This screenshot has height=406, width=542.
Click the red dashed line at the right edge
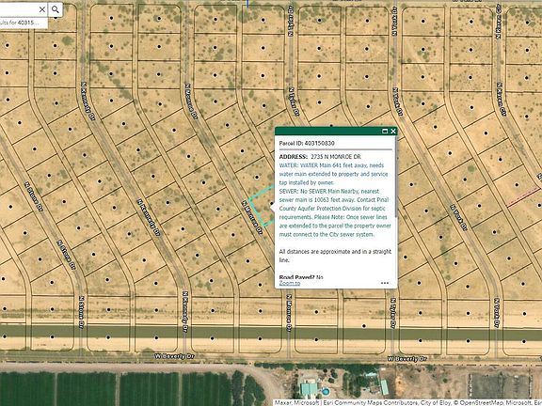(x=524, y=197)
